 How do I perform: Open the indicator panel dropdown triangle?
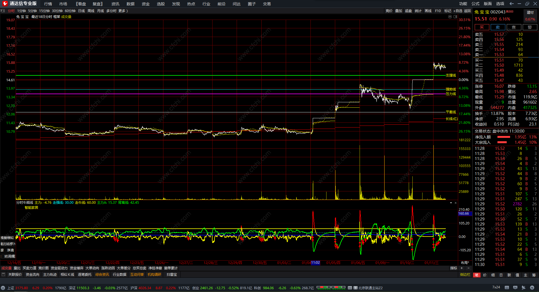click(451, 203)
